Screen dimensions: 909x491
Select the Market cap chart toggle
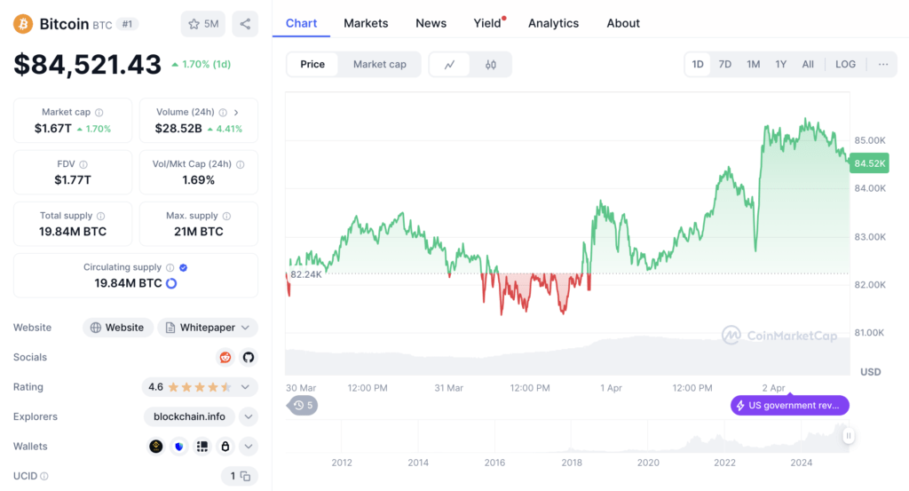point(380,64)
